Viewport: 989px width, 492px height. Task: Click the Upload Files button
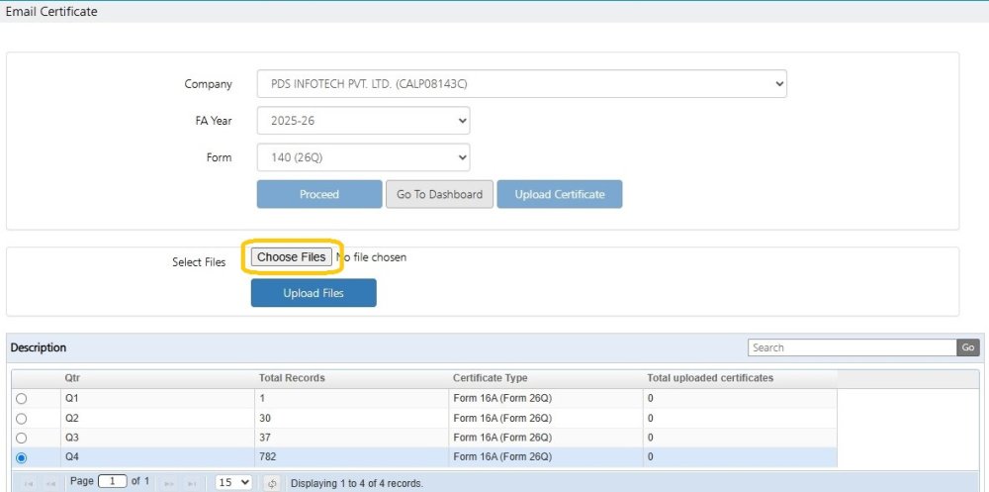click(x=314, y=293)
